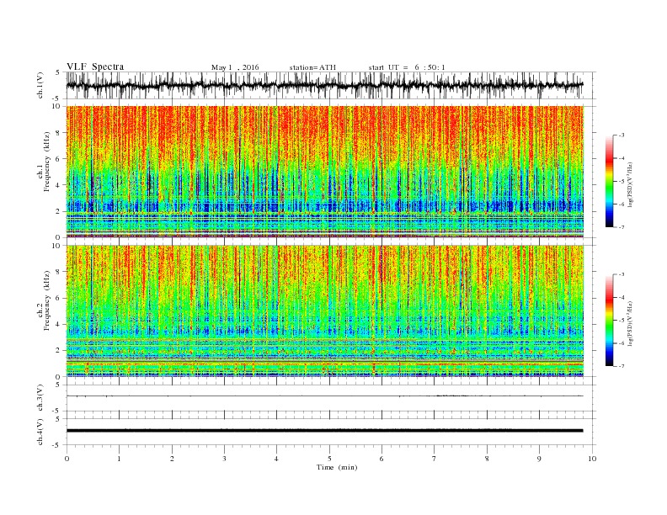Viewport: 667px width, 515px height.
Task: Click the 'ch.3(V)' axis label
Action: pos(40,398)
